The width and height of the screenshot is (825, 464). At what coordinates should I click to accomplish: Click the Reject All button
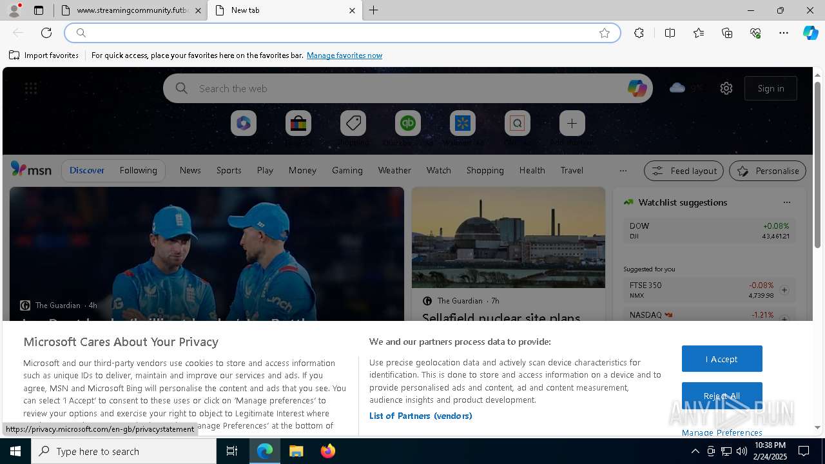pyautogui.click(x=722, y=396)
